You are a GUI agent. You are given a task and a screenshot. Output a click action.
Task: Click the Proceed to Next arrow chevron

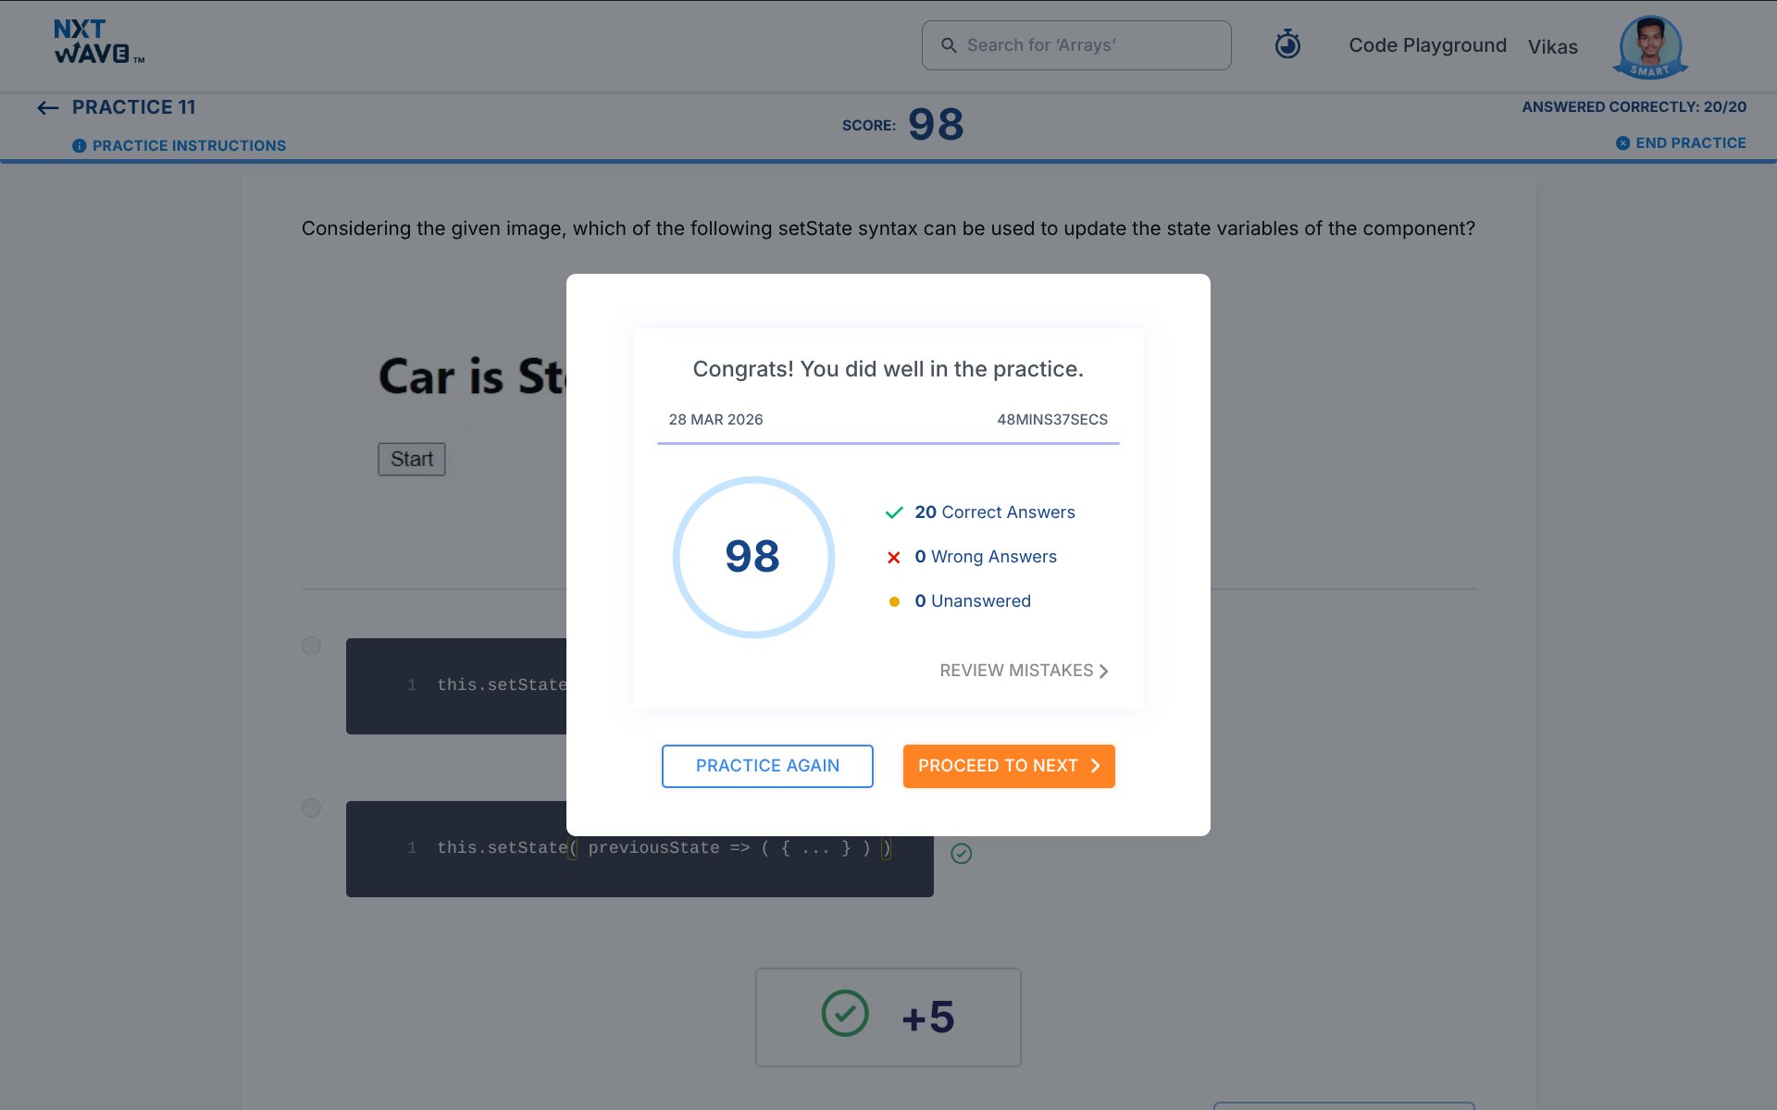[x=1095, y=766]
